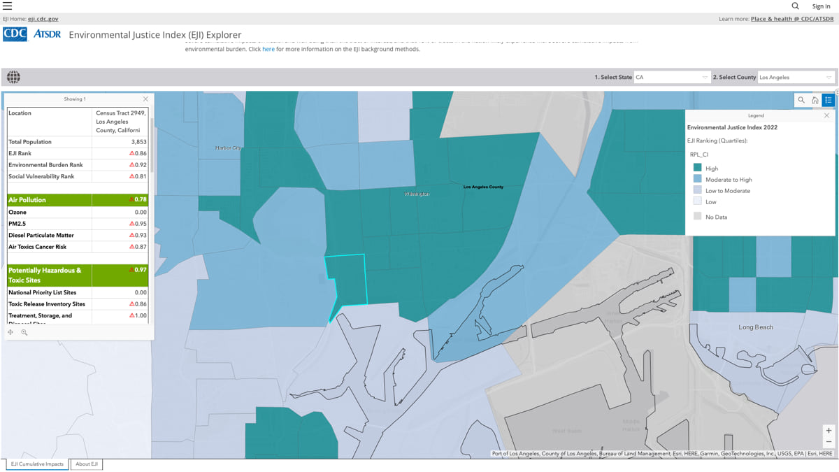Switch to EJI Cumulative Impacts tab
The image size is (839, 472).
click(37, 464)
